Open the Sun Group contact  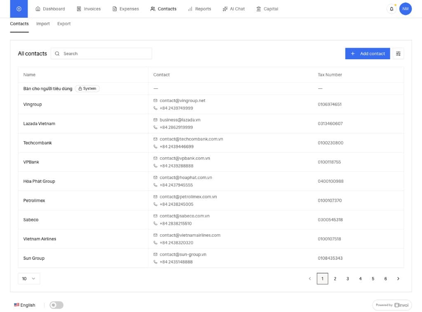click(x=211, y=258)
